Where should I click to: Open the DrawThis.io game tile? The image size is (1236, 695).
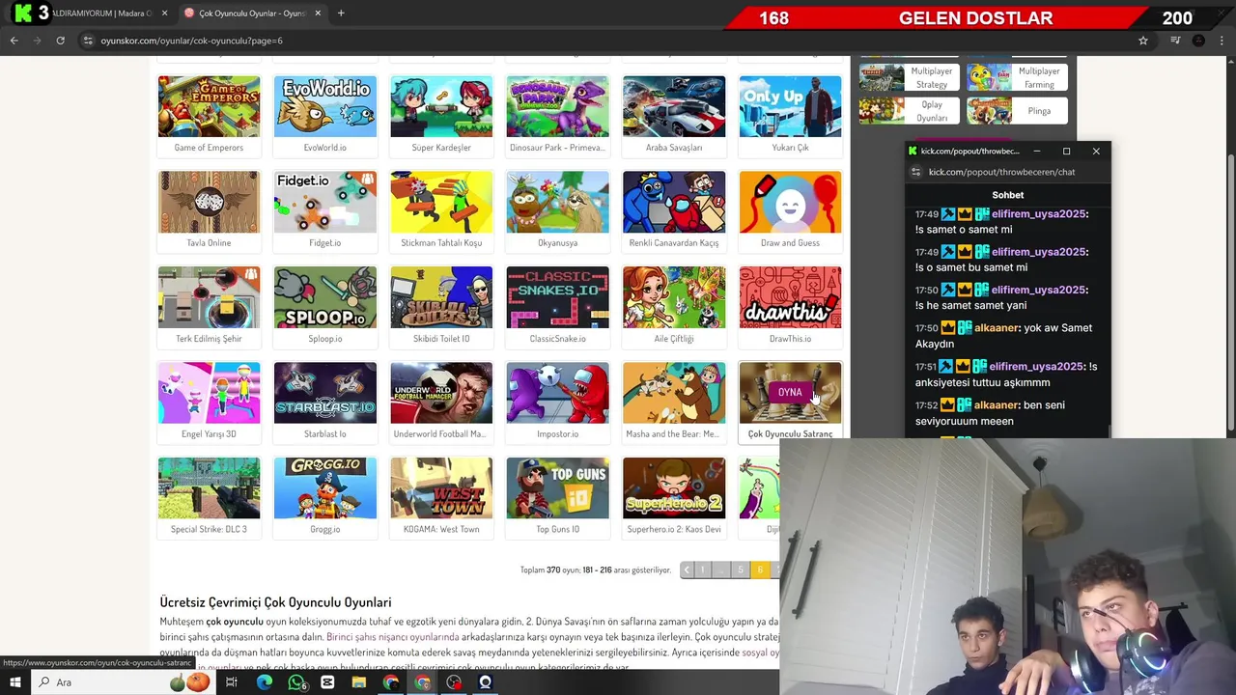[790, 298]
